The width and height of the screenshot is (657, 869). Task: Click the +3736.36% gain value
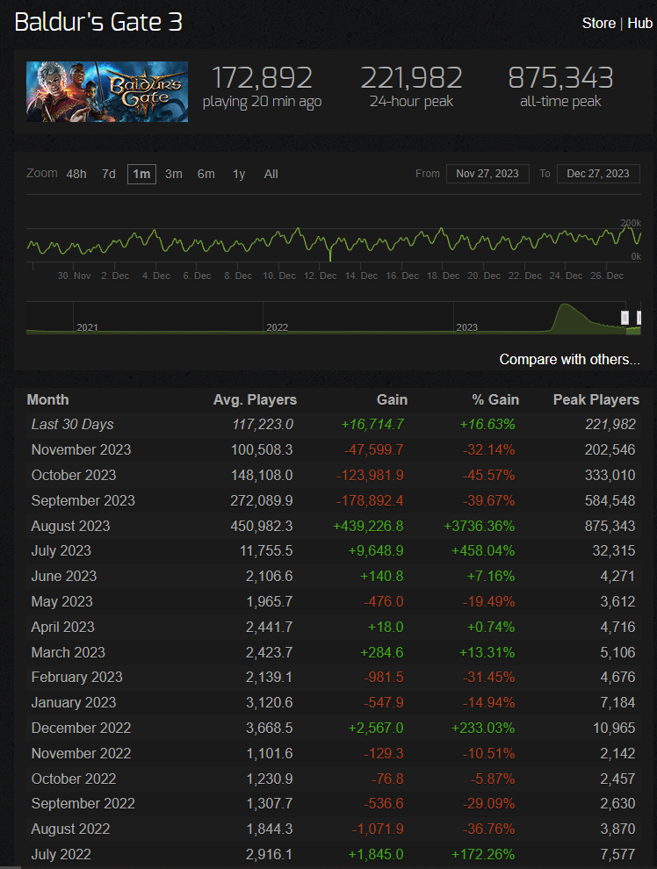[x=479, y=526]
